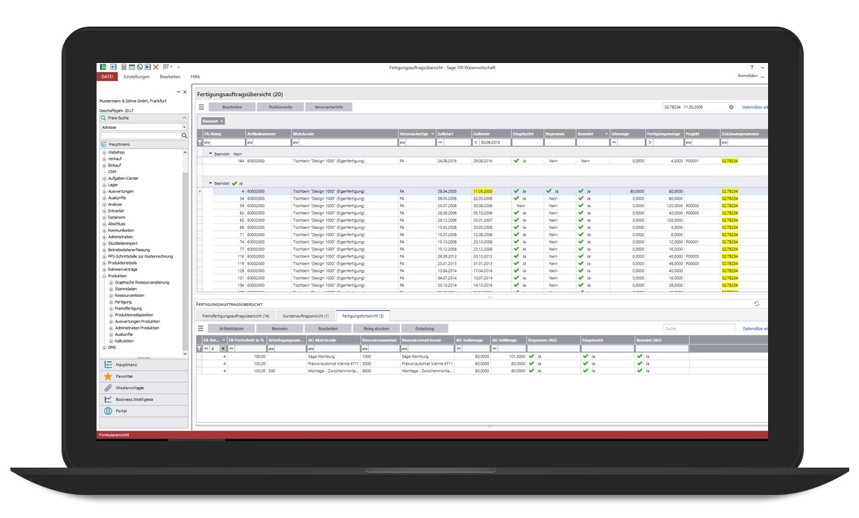Viewport: 859px width, 518px height.
Task: Click the red X icon in quick toolbar
Action: coord(155,67)
